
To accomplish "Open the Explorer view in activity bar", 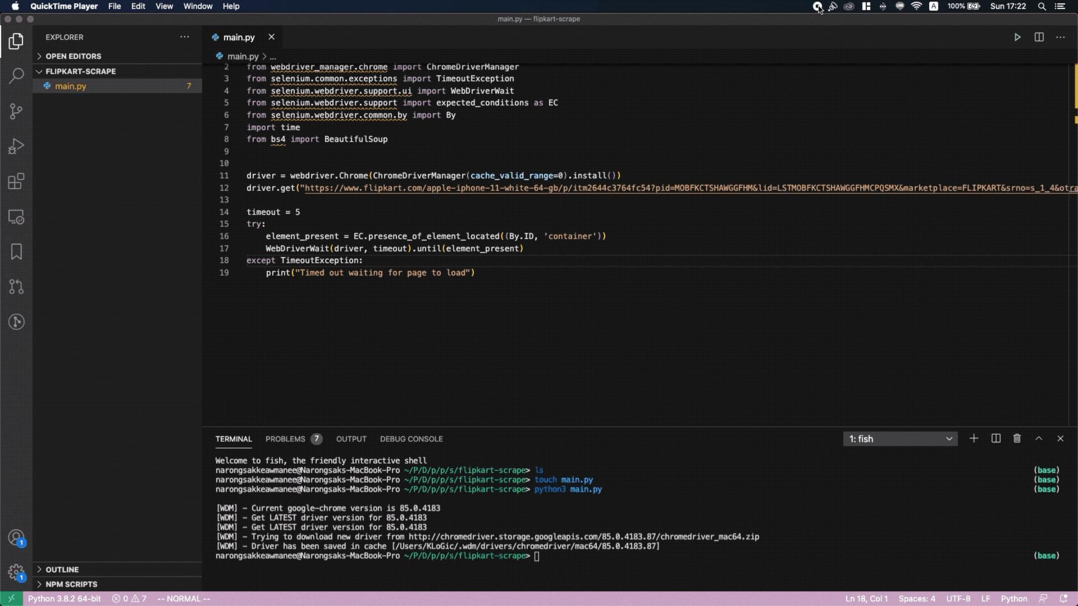I will point(16,41).
